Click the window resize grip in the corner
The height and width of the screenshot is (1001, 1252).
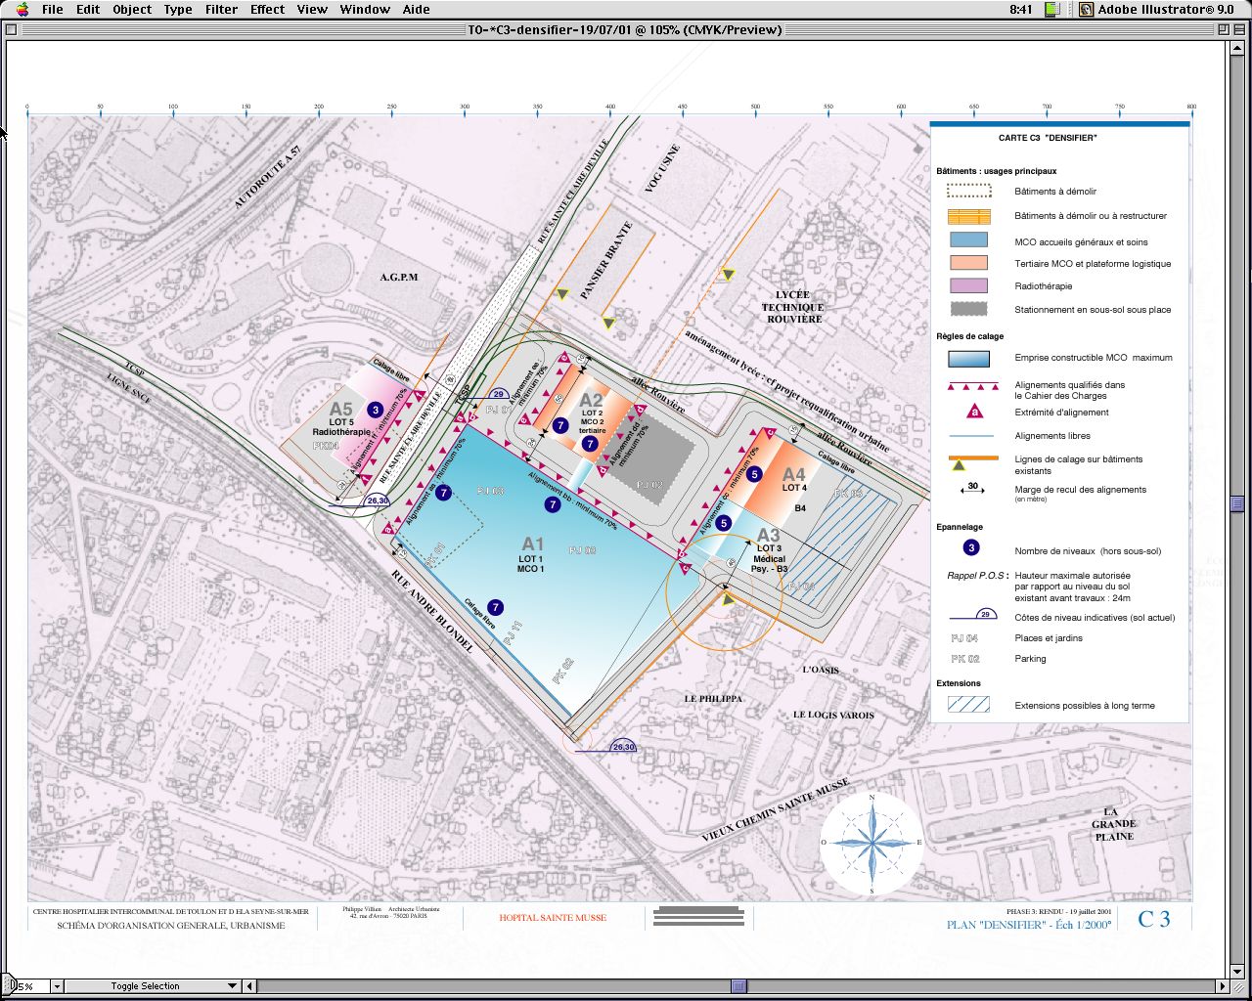1240,986
